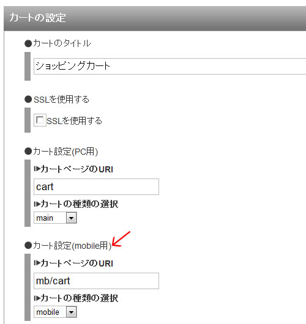Select the main cart type combo box
Screen dimensions: 306x324
(55, 218)
